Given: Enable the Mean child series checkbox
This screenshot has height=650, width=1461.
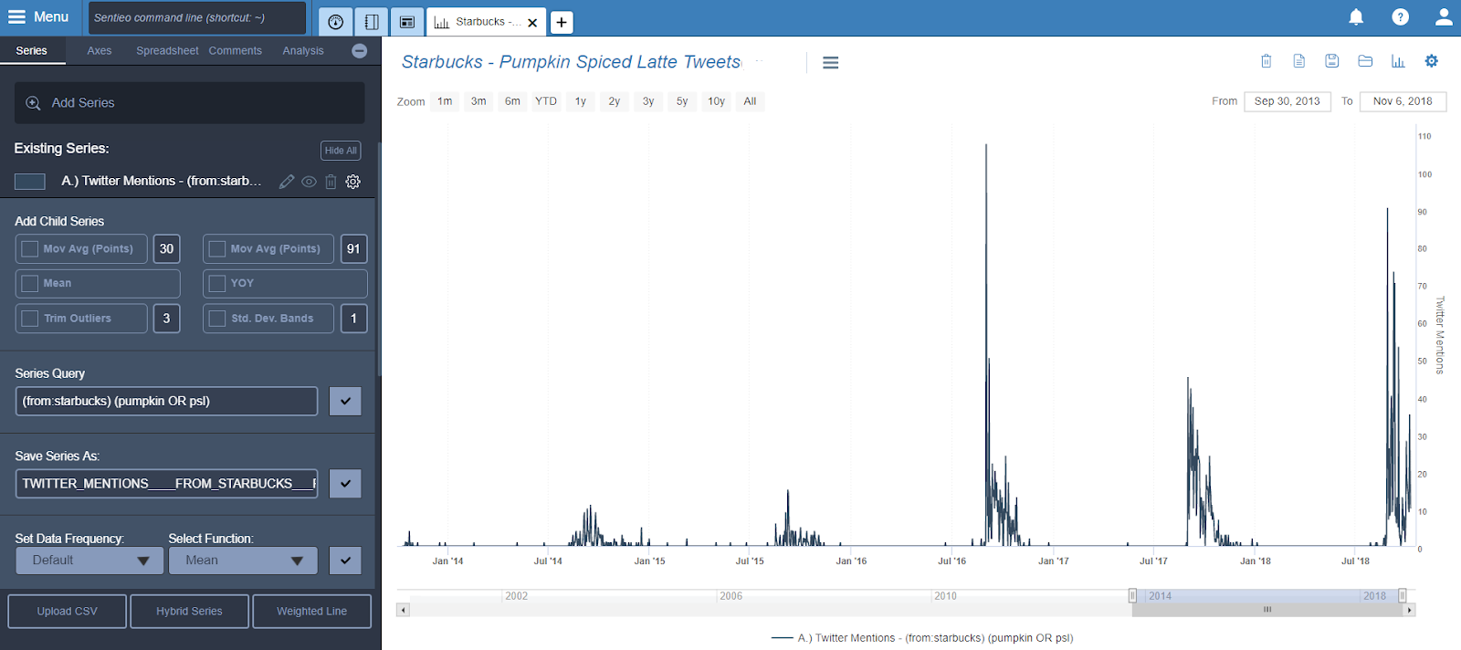Looking at the screenshot, I should [x=29, y=283].
